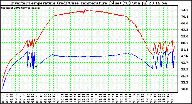This screenshot has width=192, height=104.
Task: Click the 06:29 time label
Action: pyautogui.click(x=7, y=98)
